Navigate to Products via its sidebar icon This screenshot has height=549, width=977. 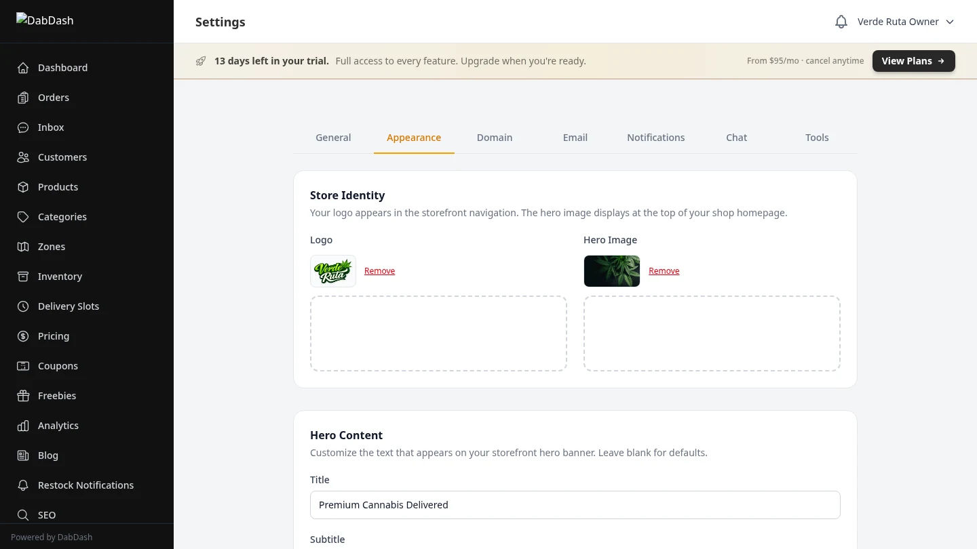[23, 187]
